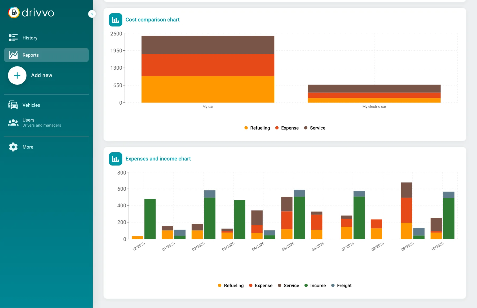
Task: Select the Reports menu item
Action: pos(46,55)
